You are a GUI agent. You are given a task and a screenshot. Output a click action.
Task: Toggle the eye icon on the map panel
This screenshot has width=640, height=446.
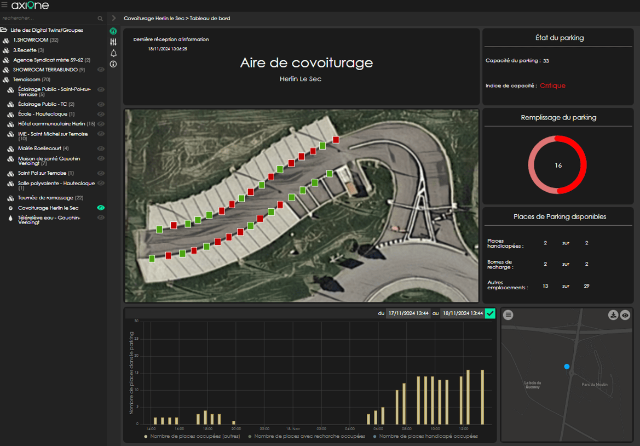625,315
